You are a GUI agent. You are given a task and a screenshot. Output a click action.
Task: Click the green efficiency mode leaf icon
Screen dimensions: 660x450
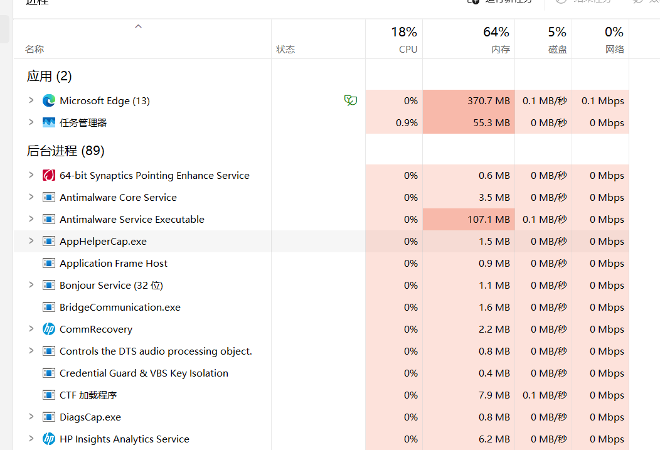(350, 100)
